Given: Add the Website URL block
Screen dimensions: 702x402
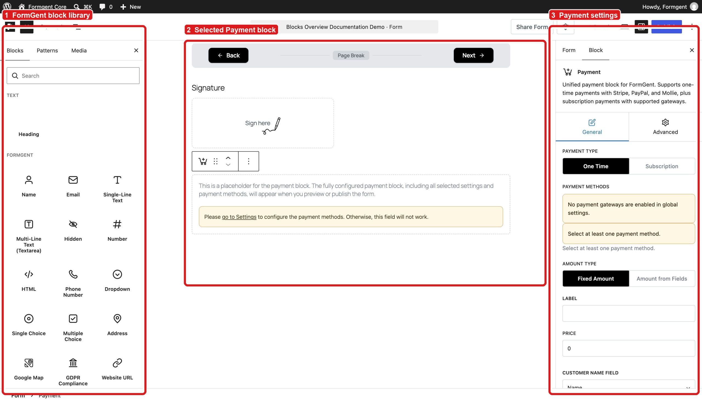Looking at the screenshot, I should click(117, 369).
